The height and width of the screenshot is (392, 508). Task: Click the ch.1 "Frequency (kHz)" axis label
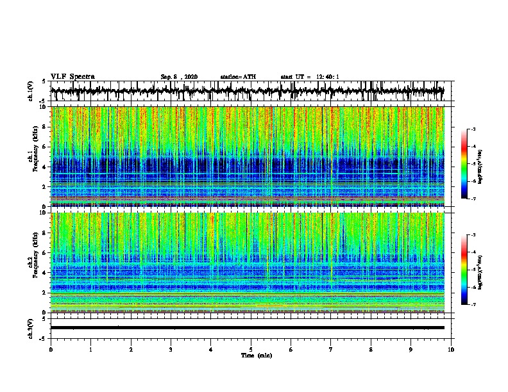35,149
